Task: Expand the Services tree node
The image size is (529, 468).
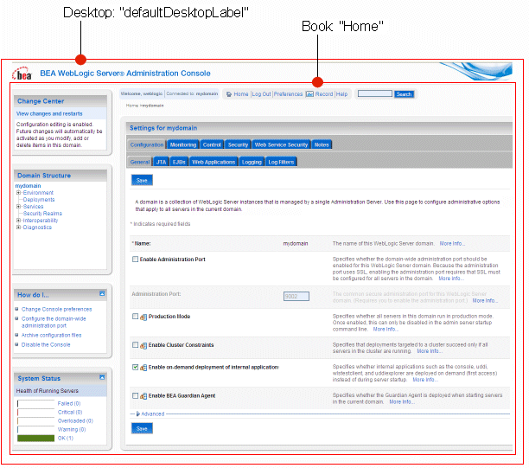Action: [x=18, y=207]
